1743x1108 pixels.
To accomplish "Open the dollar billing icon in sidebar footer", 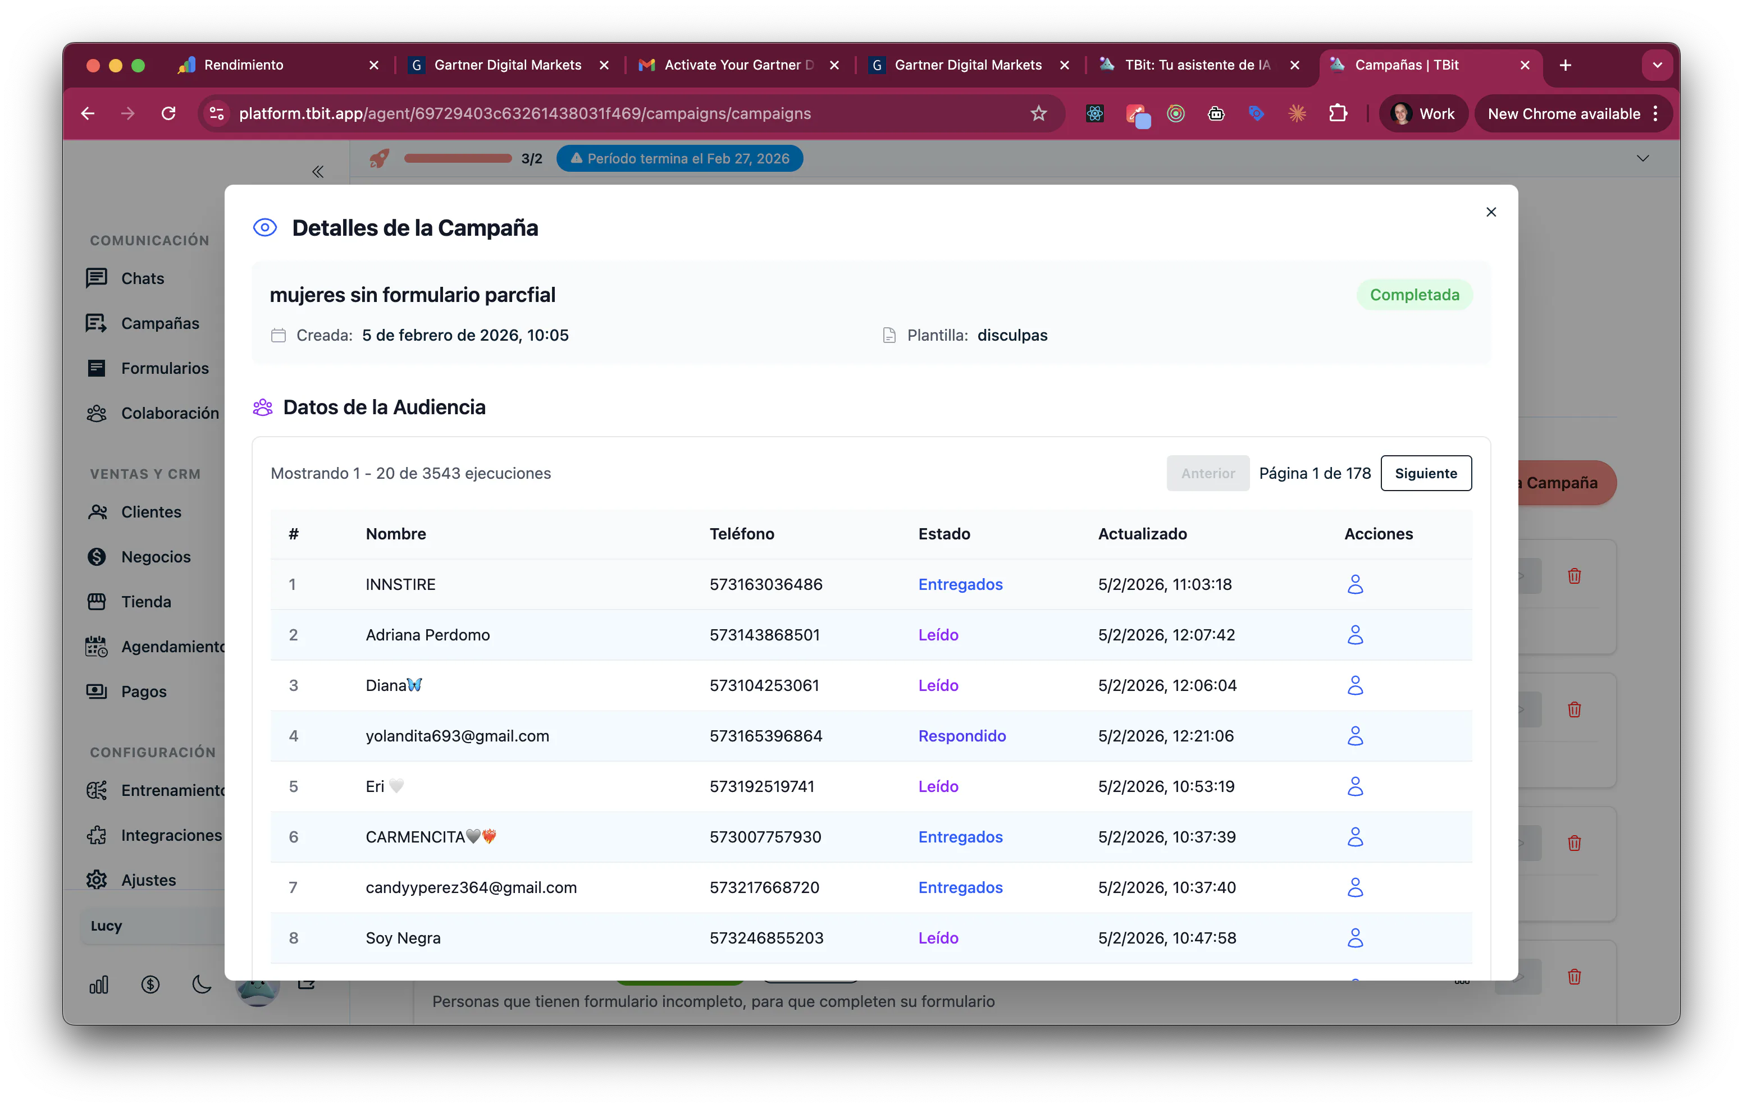I will 150,985.
